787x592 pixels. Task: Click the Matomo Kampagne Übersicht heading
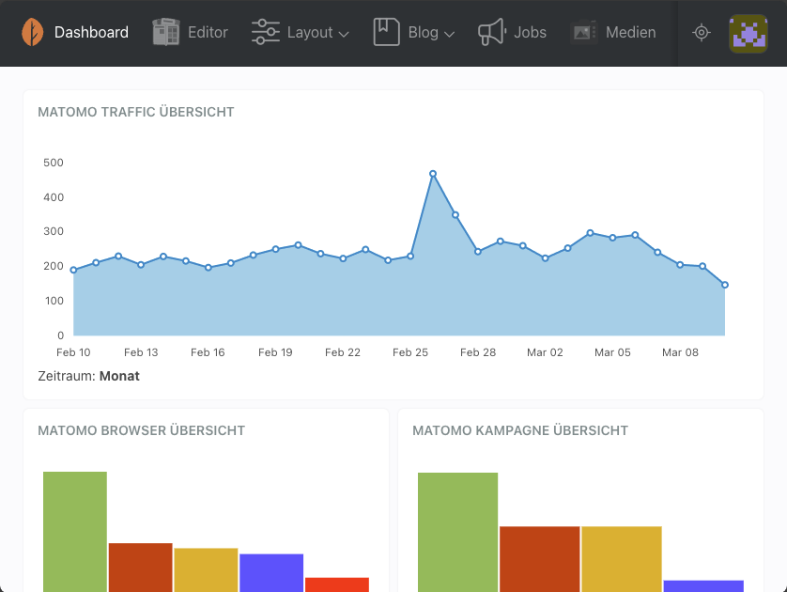coord(520,430)
